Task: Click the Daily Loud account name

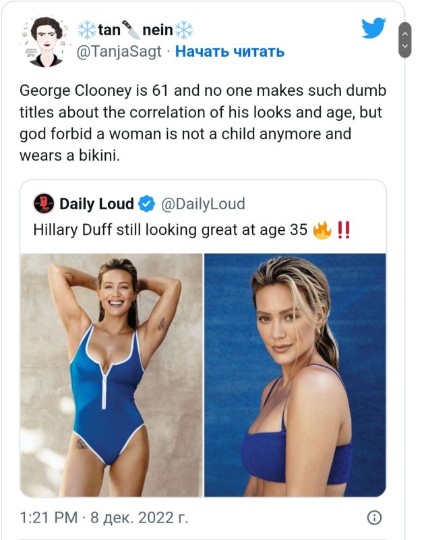Action: pyautogui.click(x=96, y=204)
